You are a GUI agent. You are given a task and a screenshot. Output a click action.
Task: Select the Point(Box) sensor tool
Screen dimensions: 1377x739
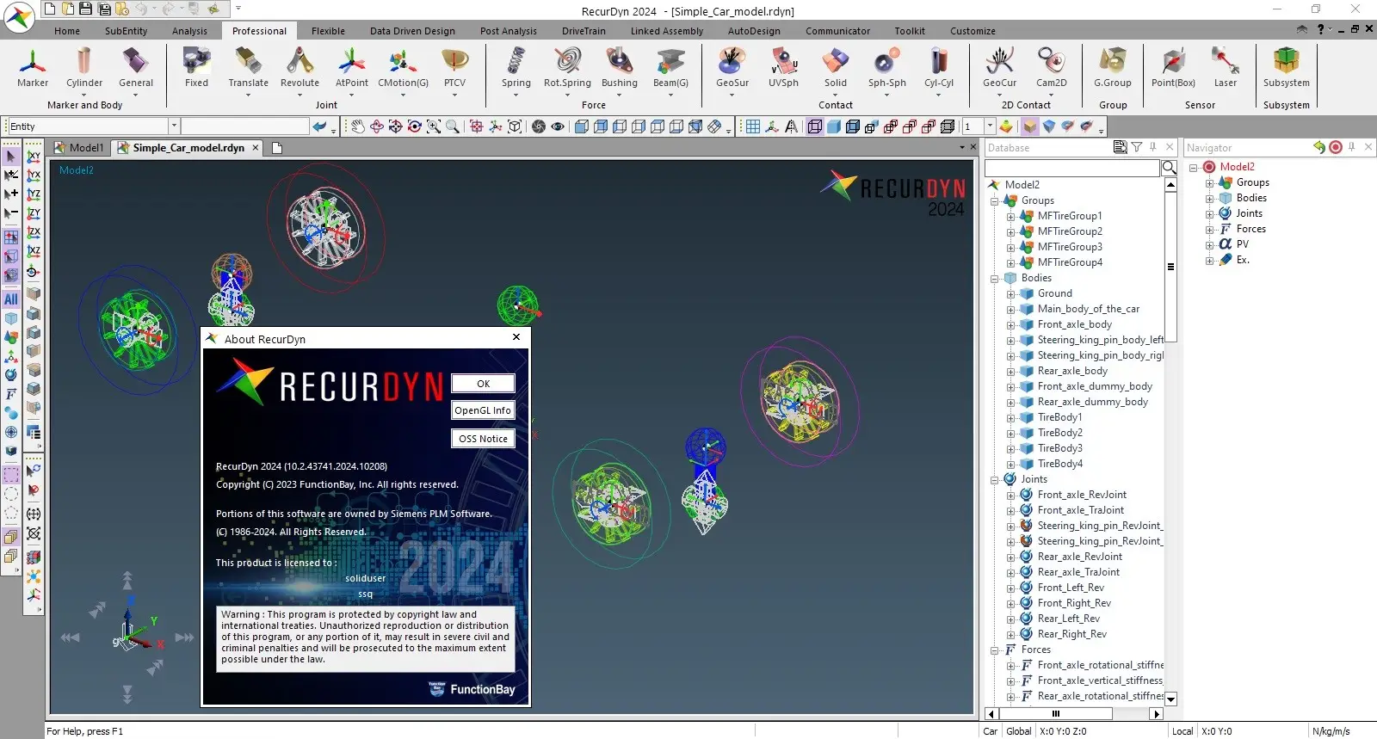pyautogui.click(x=1173, y=68)
